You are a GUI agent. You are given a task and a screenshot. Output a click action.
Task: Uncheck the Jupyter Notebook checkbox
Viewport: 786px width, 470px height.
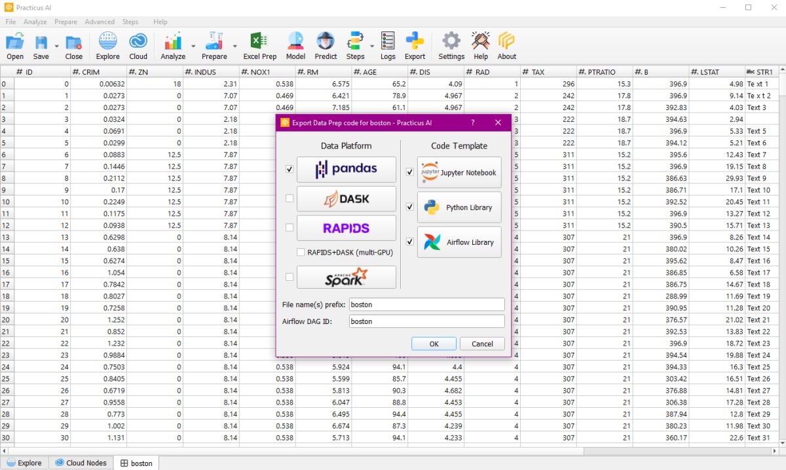pyautogui.click(x=410, y=172)
